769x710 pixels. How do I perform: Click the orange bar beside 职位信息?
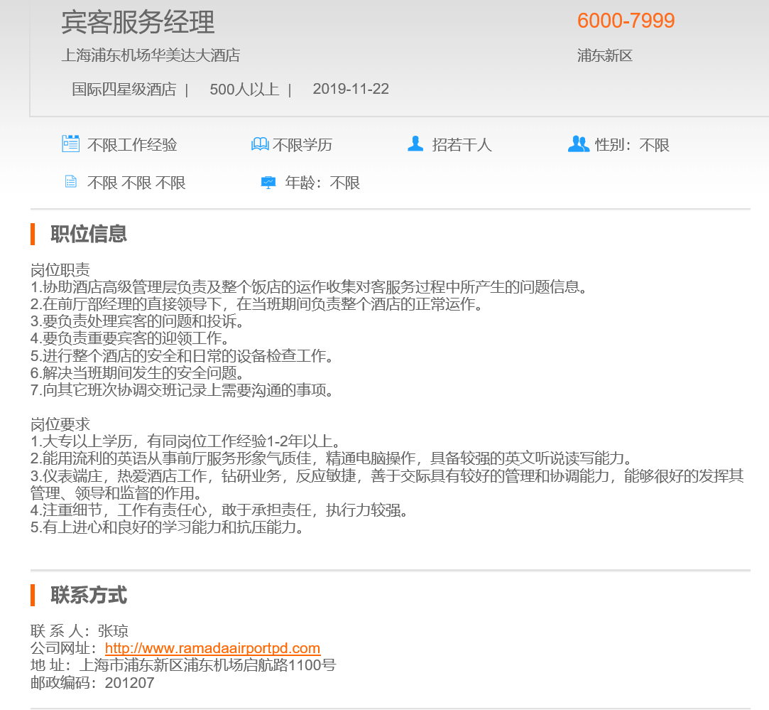pyautogui.click(x=33, y=233)
